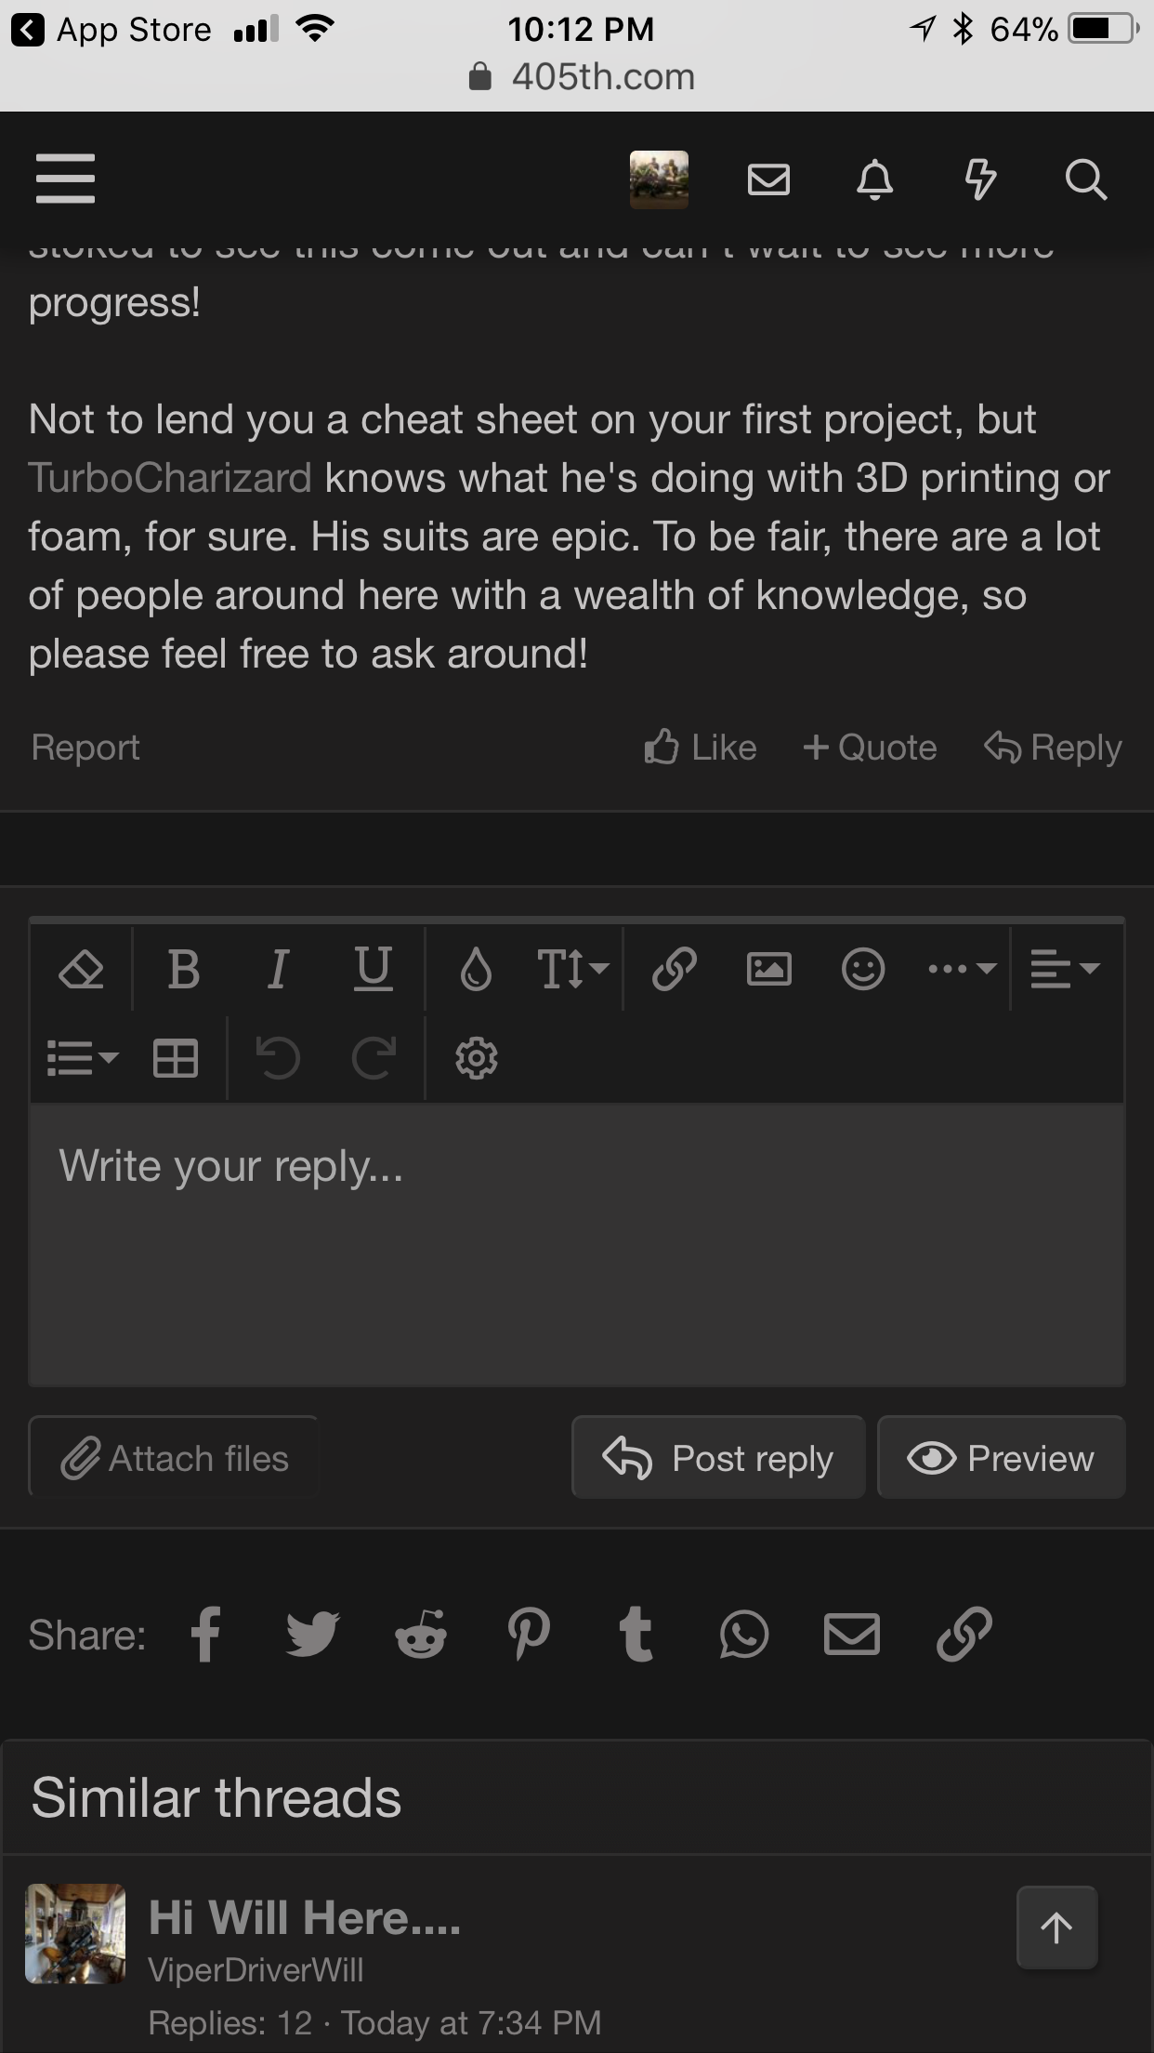1154x2053 pixels.
Task: Share the thread on Reddit
Action: pyautogui.click(x=421, y=1635)
